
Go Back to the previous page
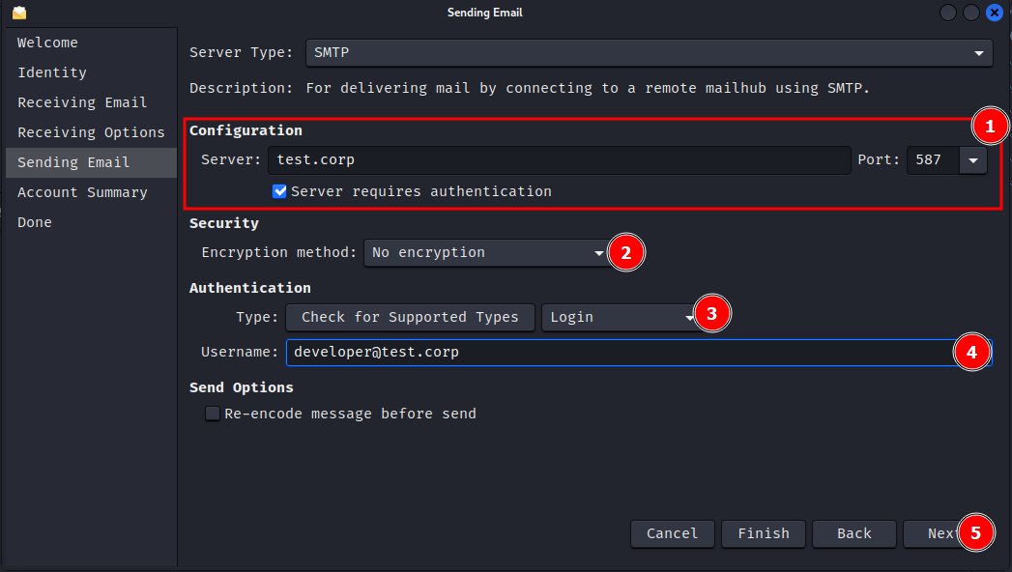click(853, 533)
